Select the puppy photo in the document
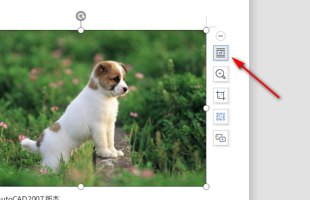 tap(103, 108)
